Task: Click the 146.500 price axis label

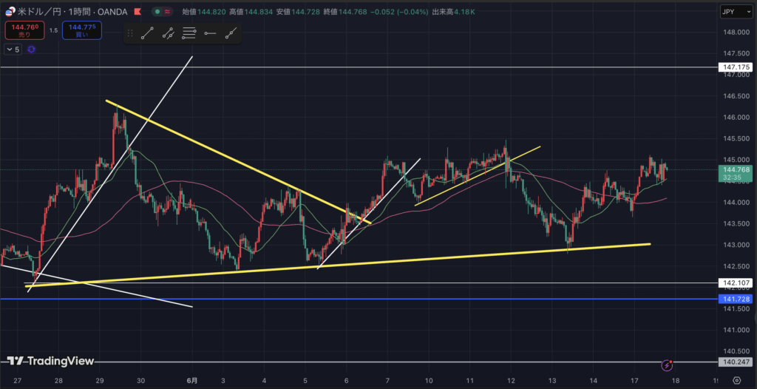Action: pos(736,96)
